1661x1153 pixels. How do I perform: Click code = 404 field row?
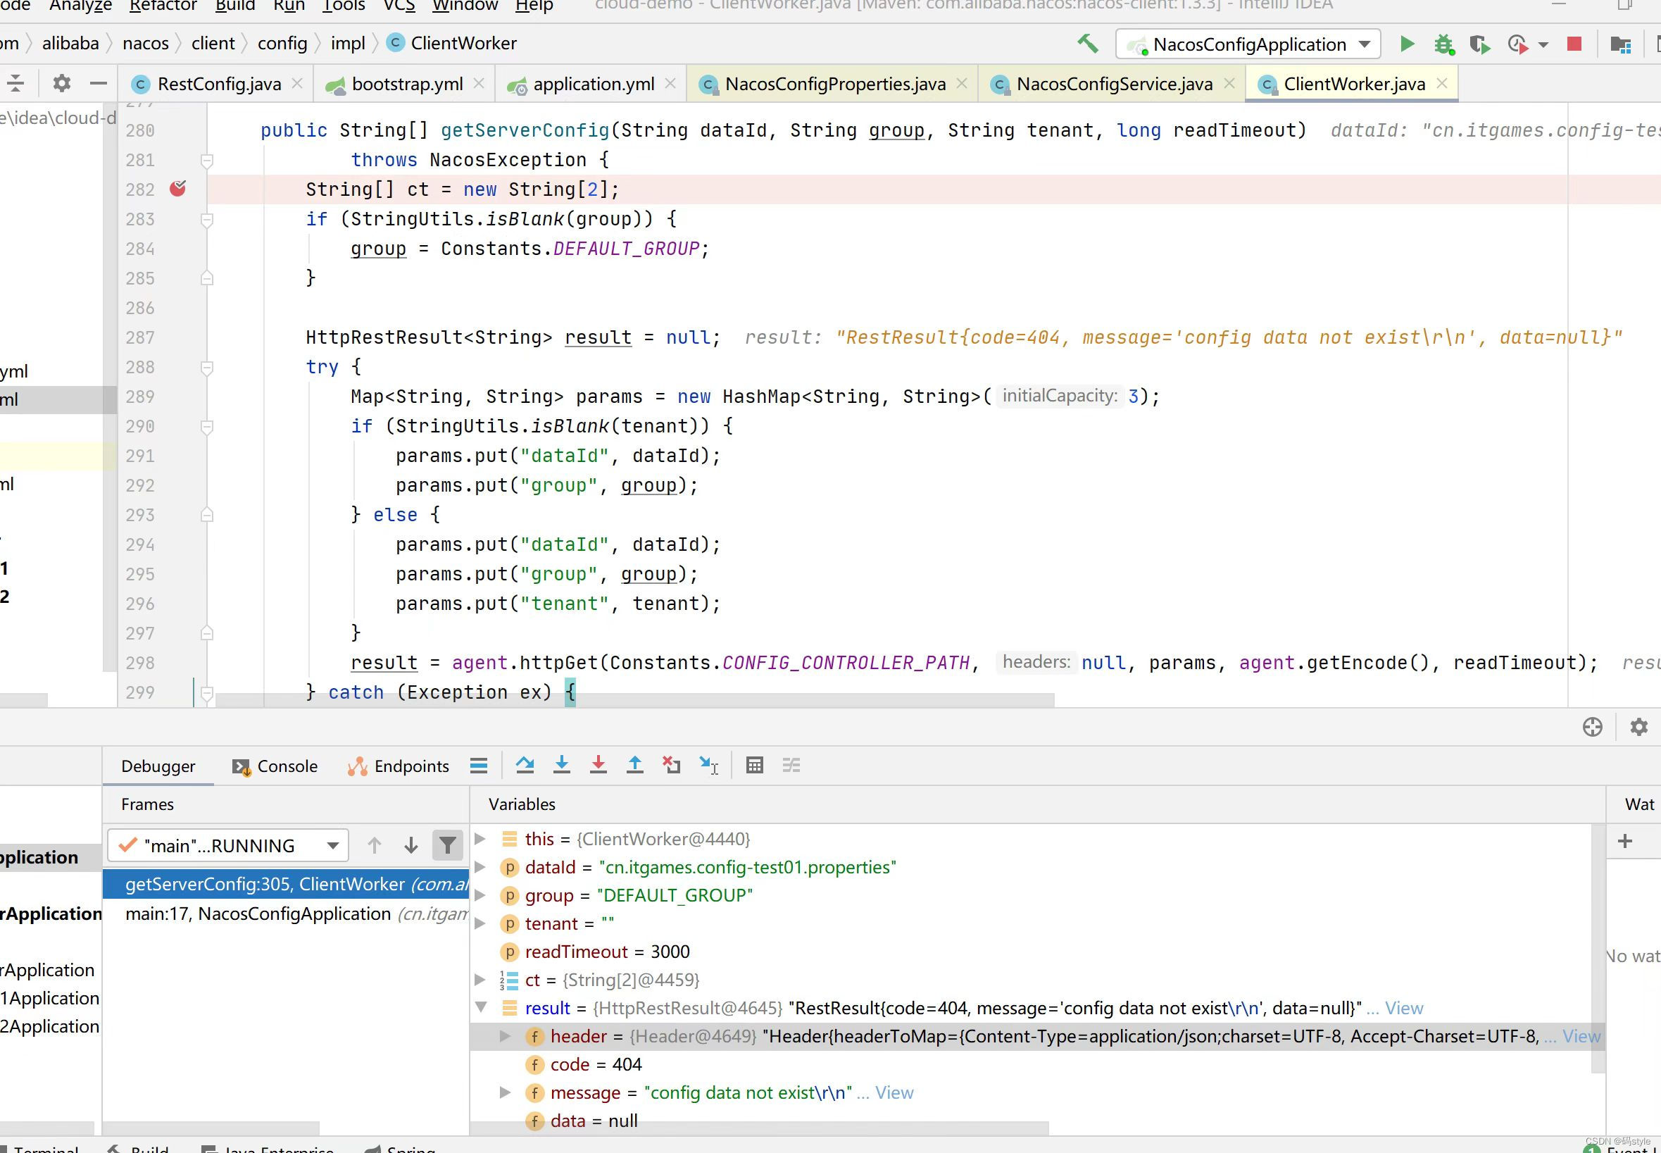pos(1031,1064)
